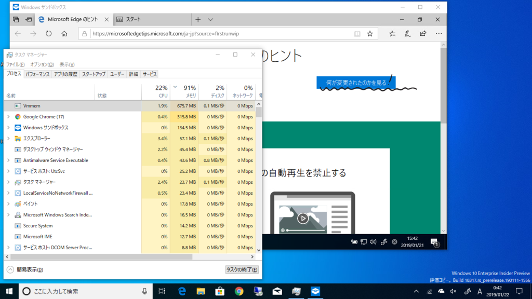Click the Edge address bar URL
The image size is (532, 299).
tap(166, 34)
